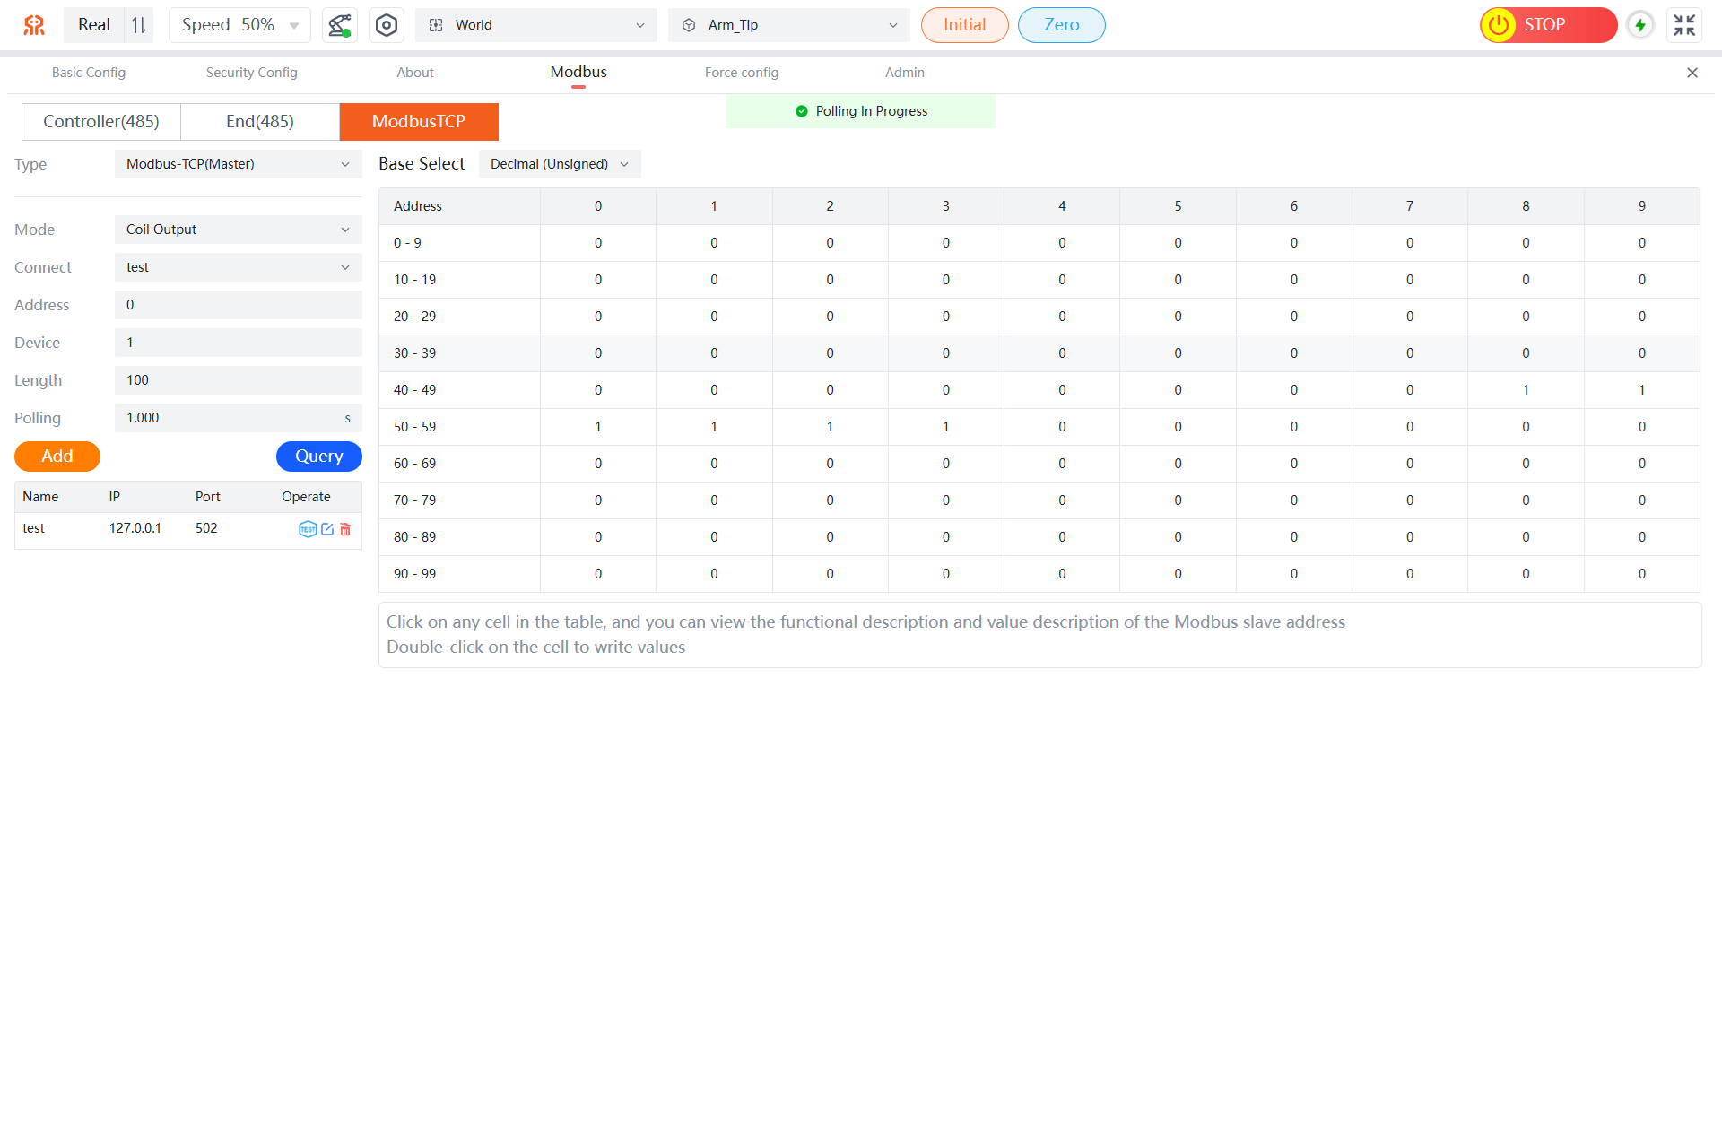Open the Speed 50% dropdown
The width and height of the screenshot is (1722, 1148).
(x=239, y=25)
